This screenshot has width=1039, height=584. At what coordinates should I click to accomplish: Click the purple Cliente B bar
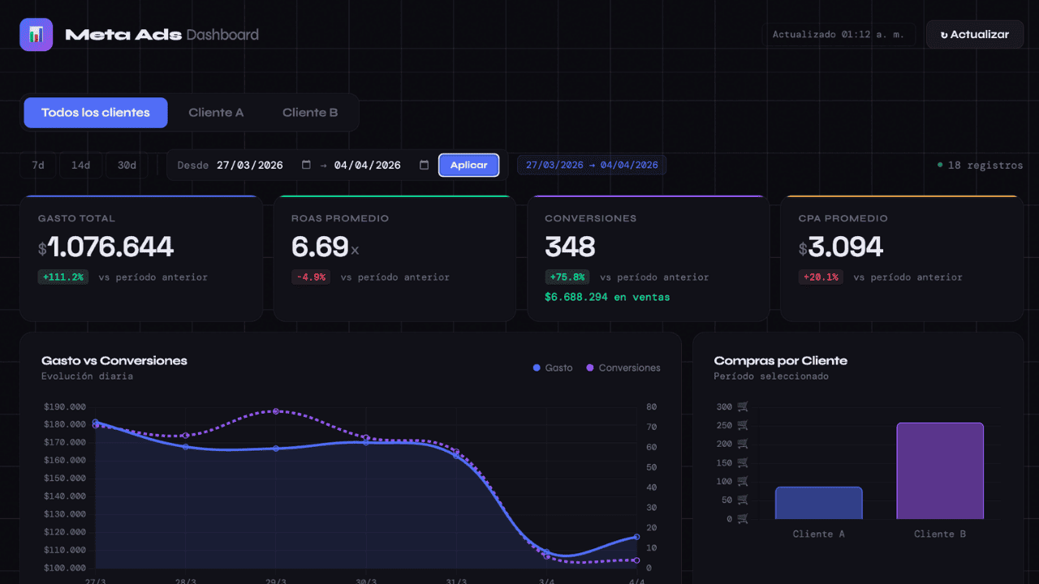940,470
